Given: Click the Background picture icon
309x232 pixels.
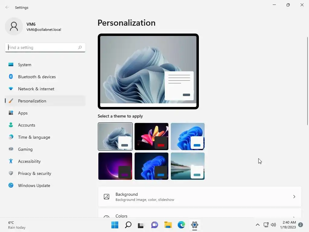Looking at the screenshot, I should pyautogui.click(x=107, y=197).
